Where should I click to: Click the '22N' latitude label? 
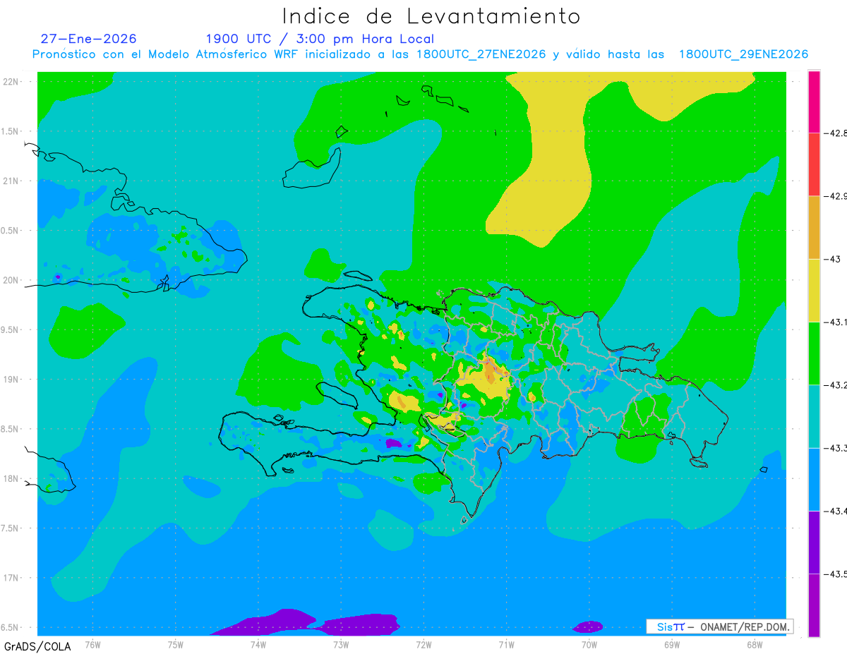click(x=11, y=82)
